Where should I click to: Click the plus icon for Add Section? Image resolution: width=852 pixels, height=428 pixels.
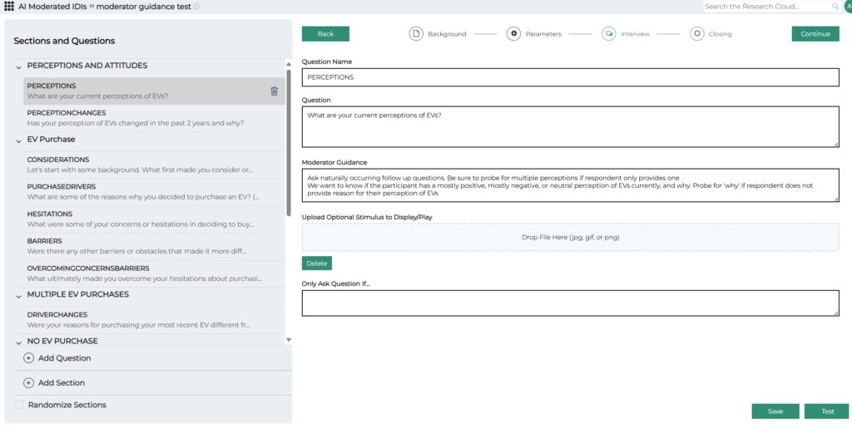(29, 383)
